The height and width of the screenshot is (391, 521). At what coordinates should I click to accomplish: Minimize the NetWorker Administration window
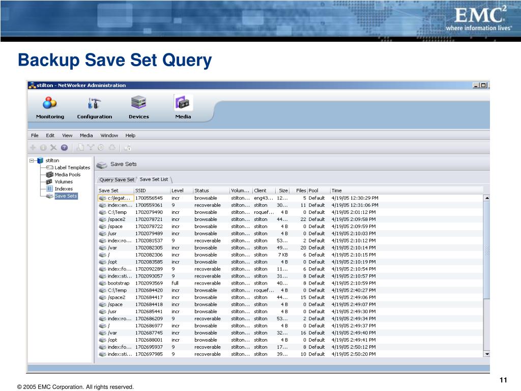[x=476, y=86]
